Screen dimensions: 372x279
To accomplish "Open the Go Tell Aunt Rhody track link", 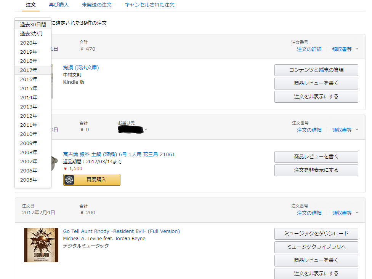I will coord(122,231).
